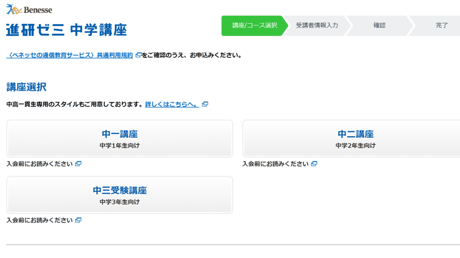460x258 pixels.
Task: Select the 確認 step
Action: click(x=379, y=26)
